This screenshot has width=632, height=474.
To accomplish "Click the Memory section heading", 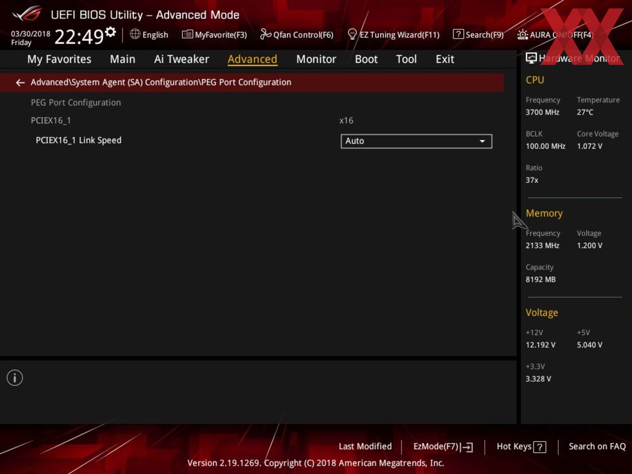I will (x=544, y=213).
